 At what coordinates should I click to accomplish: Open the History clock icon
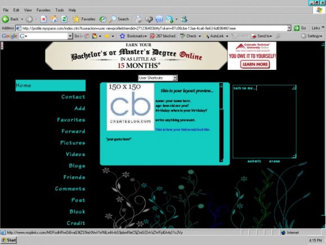pos(102,19)
